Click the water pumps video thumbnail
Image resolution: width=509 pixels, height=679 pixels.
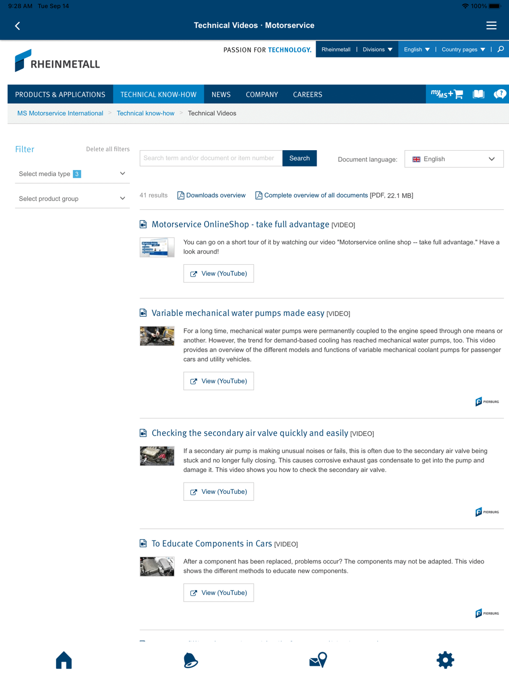[x=157, y=336]
